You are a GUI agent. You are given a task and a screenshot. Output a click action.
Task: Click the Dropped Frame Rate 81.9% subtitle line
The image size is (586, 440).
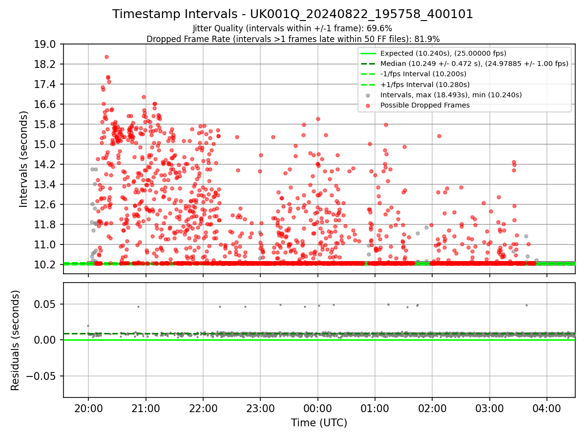[x=293, y=39]
